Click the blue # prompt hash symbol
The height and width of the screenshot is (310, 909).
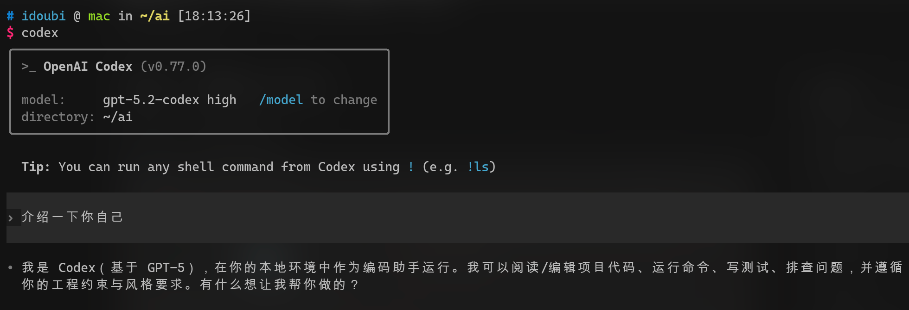[10, 16]
